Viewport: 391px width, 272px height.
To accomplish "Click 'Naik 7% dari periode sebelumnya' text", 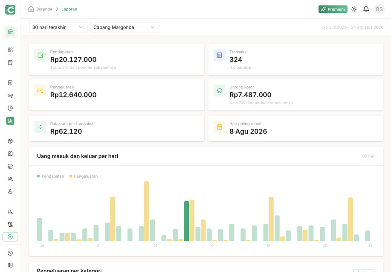I will tap(261, 102).
